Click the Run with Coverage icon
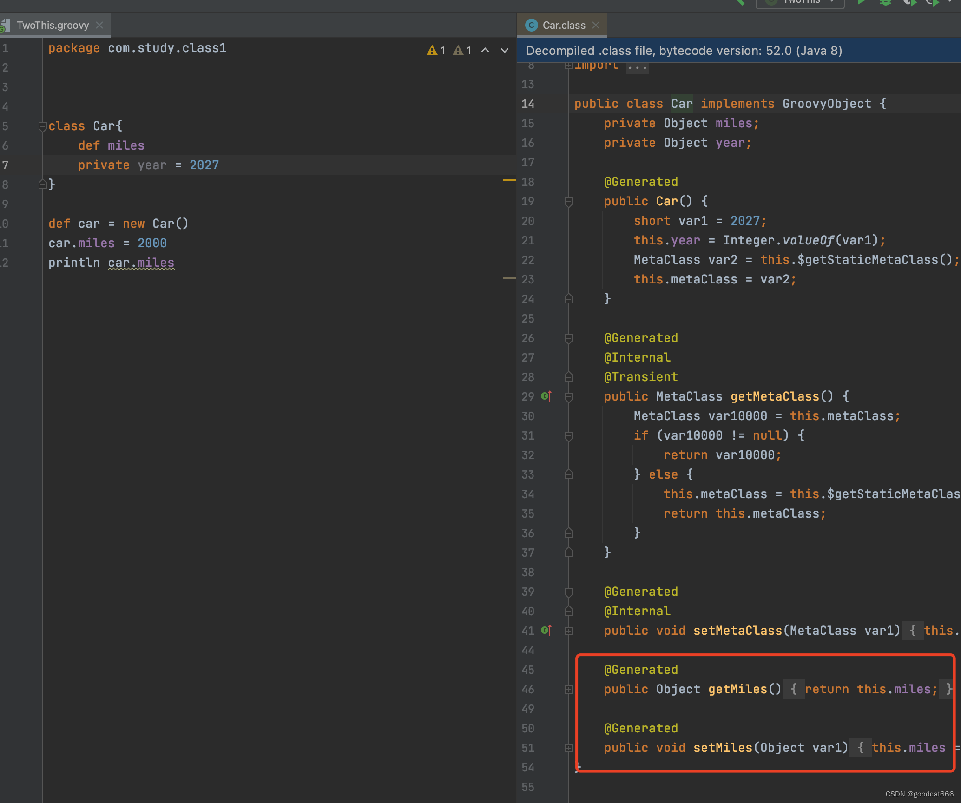The width and height of the screenshot is (961, 803). point(909,2)
